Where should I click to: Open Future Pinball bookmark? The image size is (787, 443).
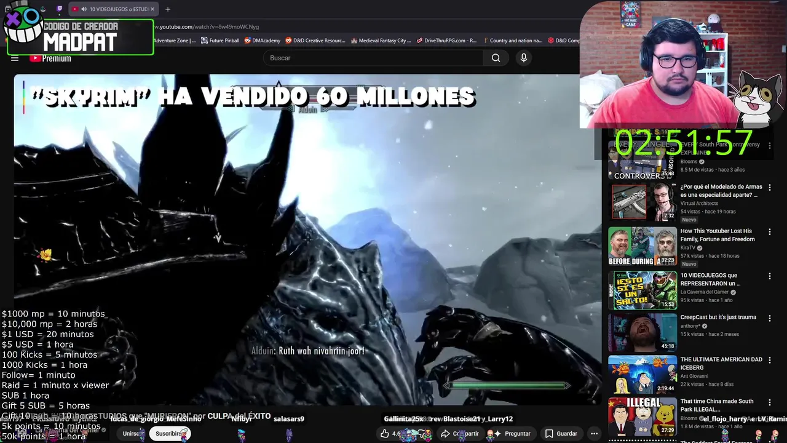pyautogui.click(x=220, y=41)
